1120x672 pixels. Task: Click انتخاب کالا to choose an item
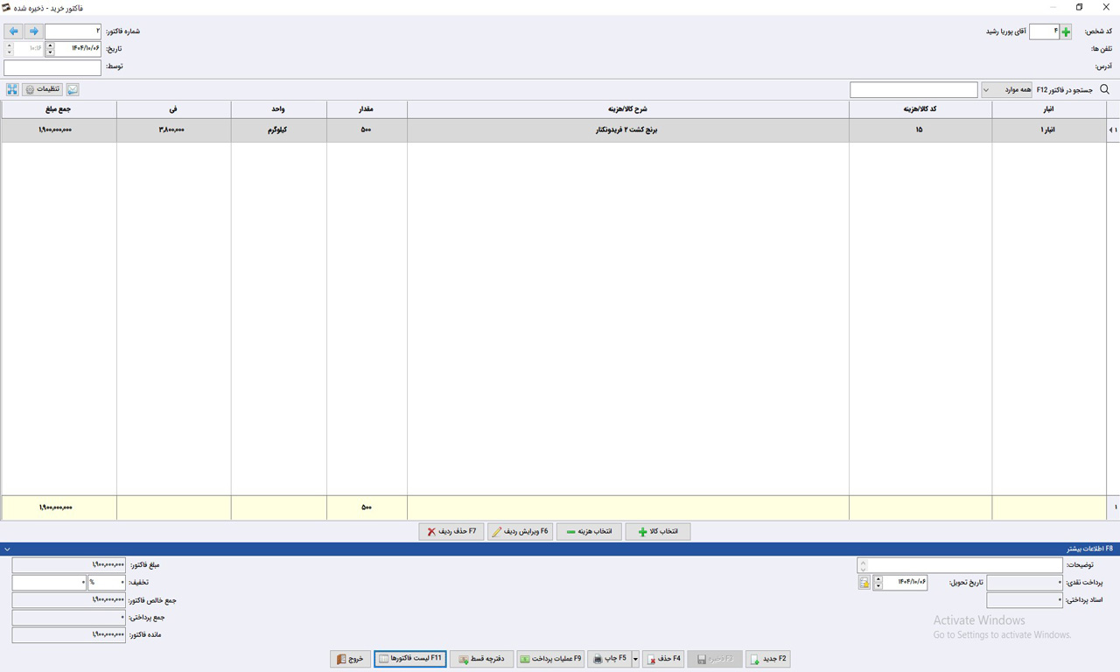pos(658,531)
